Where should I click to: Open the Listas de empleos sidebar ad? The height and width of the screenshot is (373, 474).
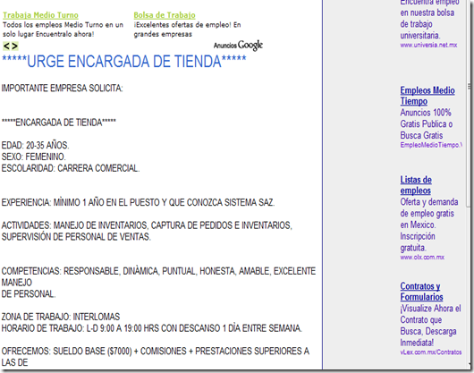point(416,185)
